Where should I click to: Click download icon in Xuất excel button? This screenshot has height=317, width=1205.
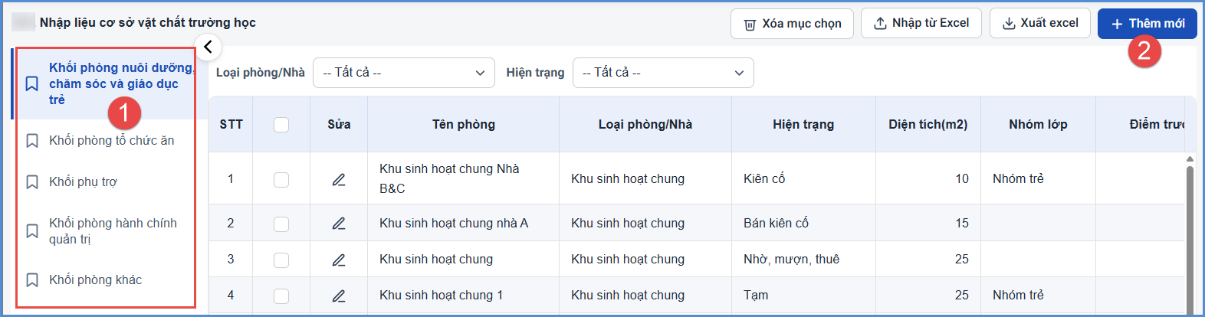[x=1009, y=24]
